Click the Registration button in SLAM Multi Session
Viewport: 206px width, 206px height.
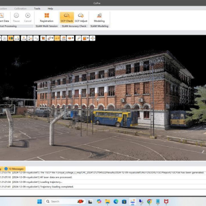point(47,18)
